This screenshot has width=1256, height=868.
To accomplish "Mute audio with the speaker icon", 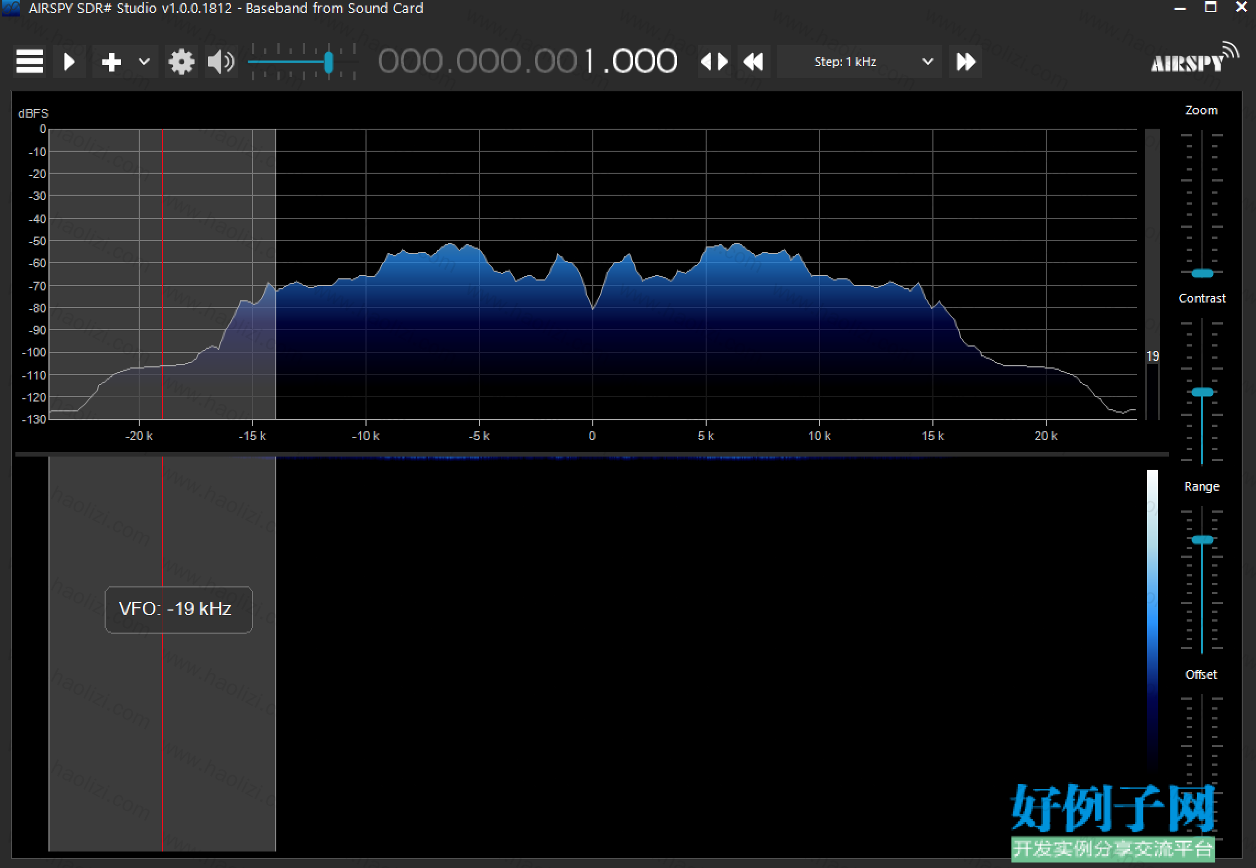I will coord(221,62).
